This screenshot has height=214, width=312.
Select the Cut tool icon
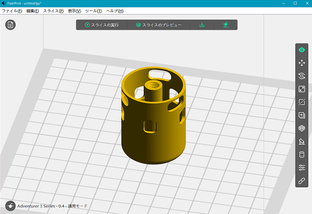[302, 102]
